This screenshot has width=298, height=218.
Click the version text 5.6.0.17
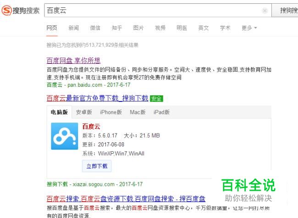tap(108, 135)
